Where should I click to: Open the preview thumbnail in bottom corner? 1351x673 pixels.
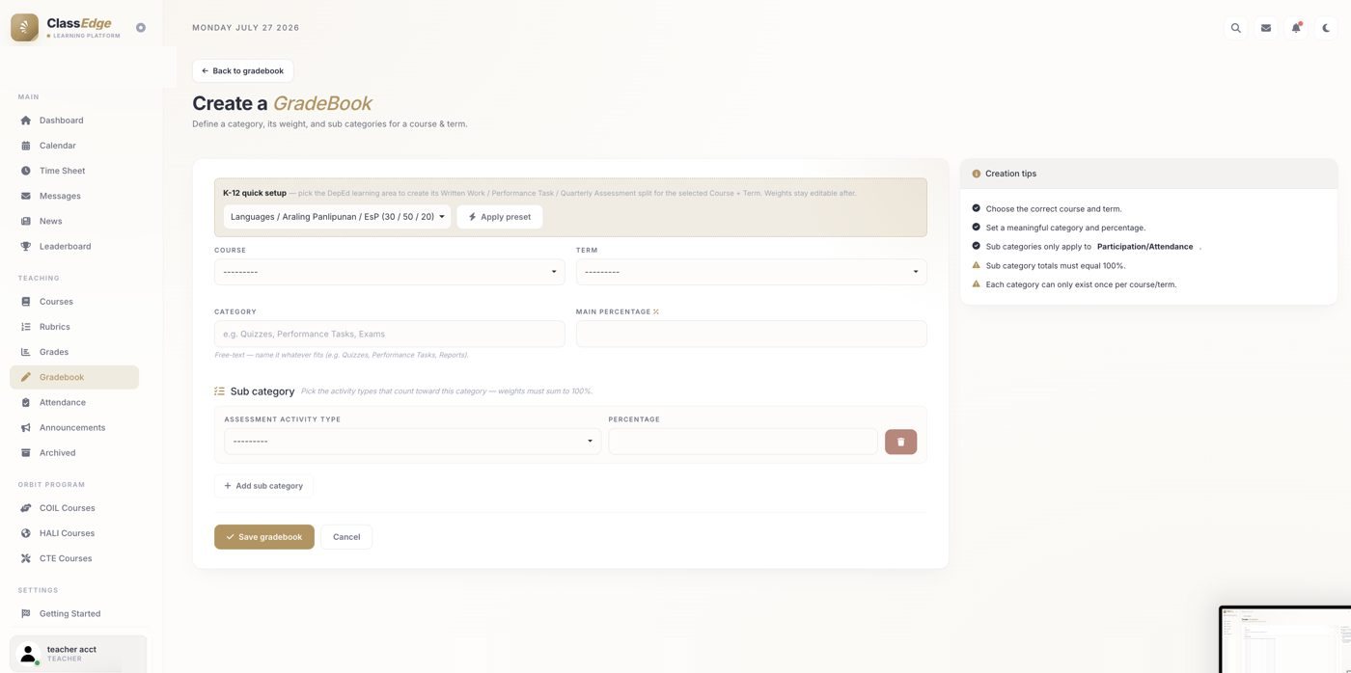[x=1284, y=639]
